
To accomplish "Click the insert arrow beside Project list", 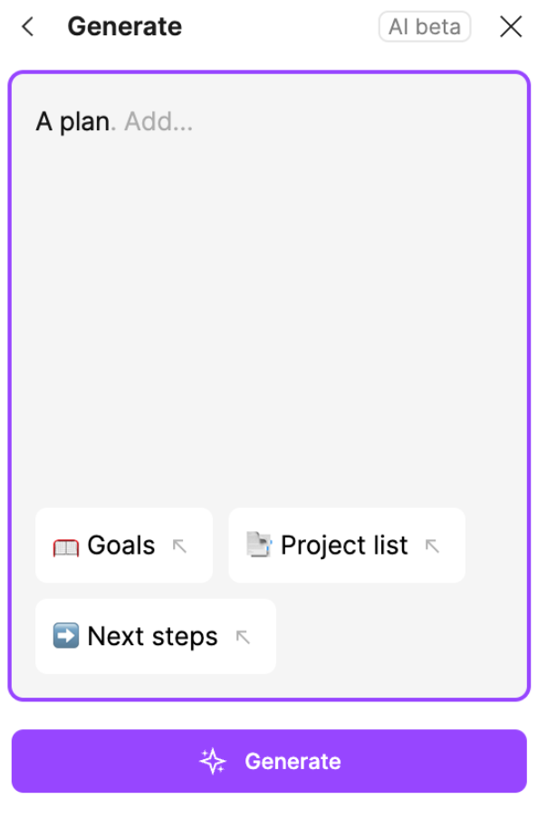I will [432, 547].
